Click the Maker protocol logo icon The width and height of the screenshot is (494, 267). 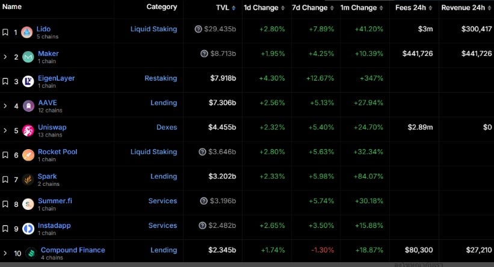click(x=28, y=57)
